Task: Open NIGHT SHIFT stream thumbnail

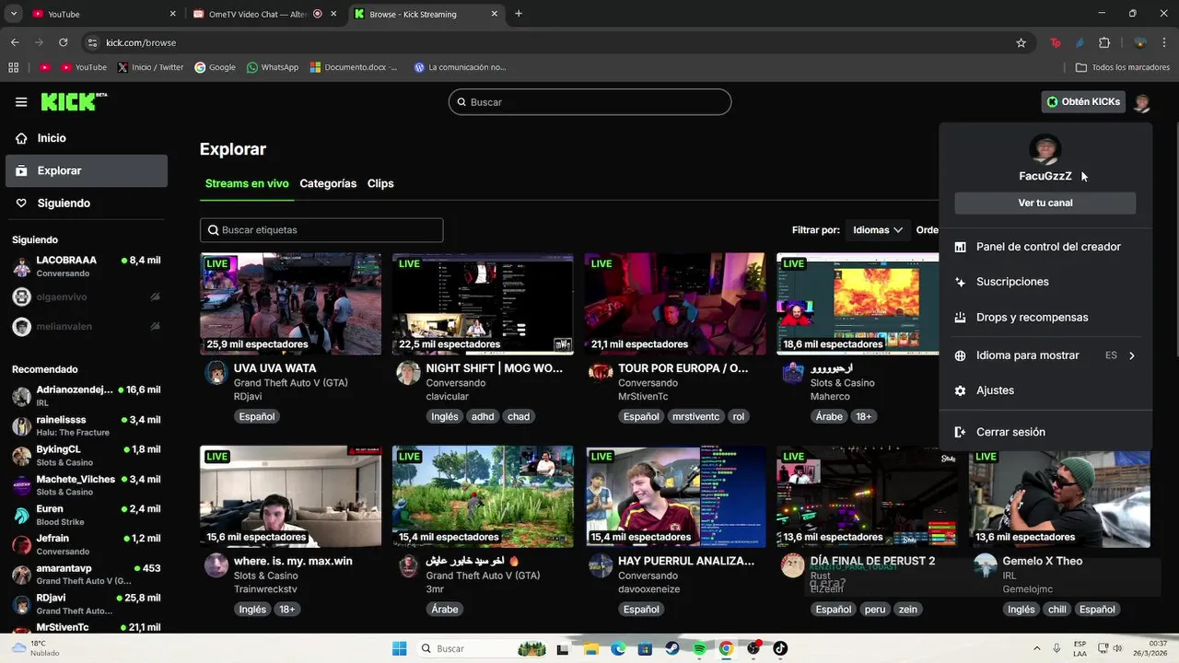Action: tap(483, 304)
